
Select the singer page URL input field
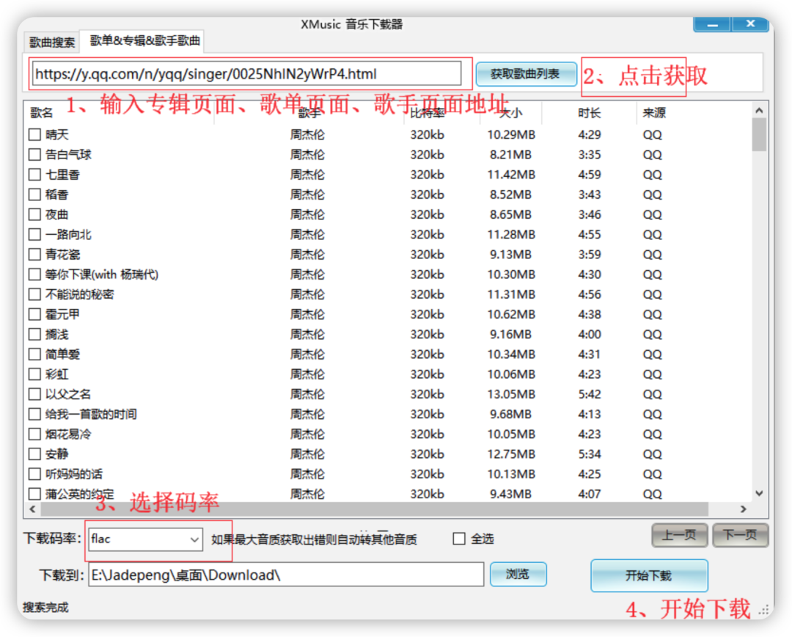click(x=249, y=73)
